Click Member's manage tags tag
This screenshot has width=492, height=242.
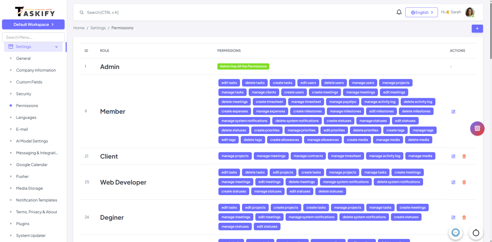click(x=423, y=130)
